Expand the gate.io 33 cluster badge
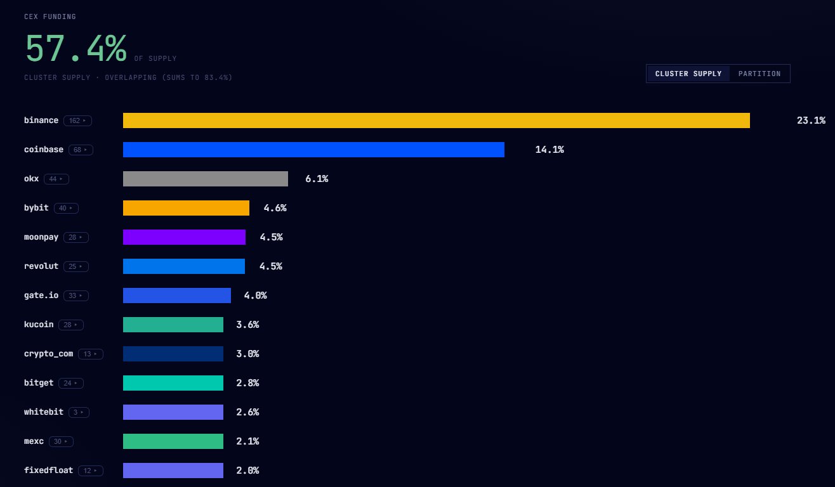835x487 pixels. coord(76,295)
